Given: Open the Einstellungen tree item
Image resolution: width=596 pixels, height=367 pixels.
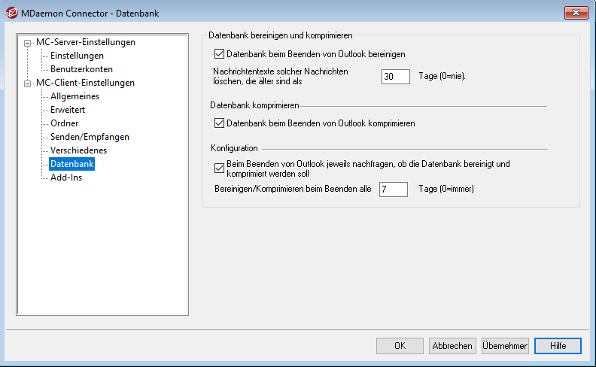Looking at the screenshot, I should [77, 56].
